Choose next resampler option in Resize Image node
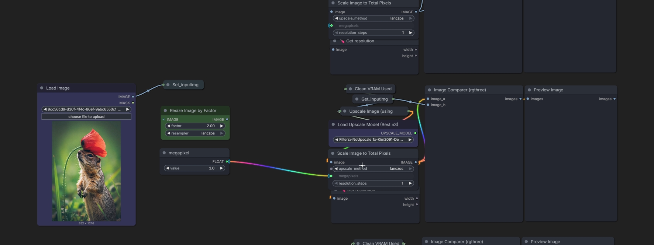The width and height of the screenshot is (654, 245). (x=222, y=133)
